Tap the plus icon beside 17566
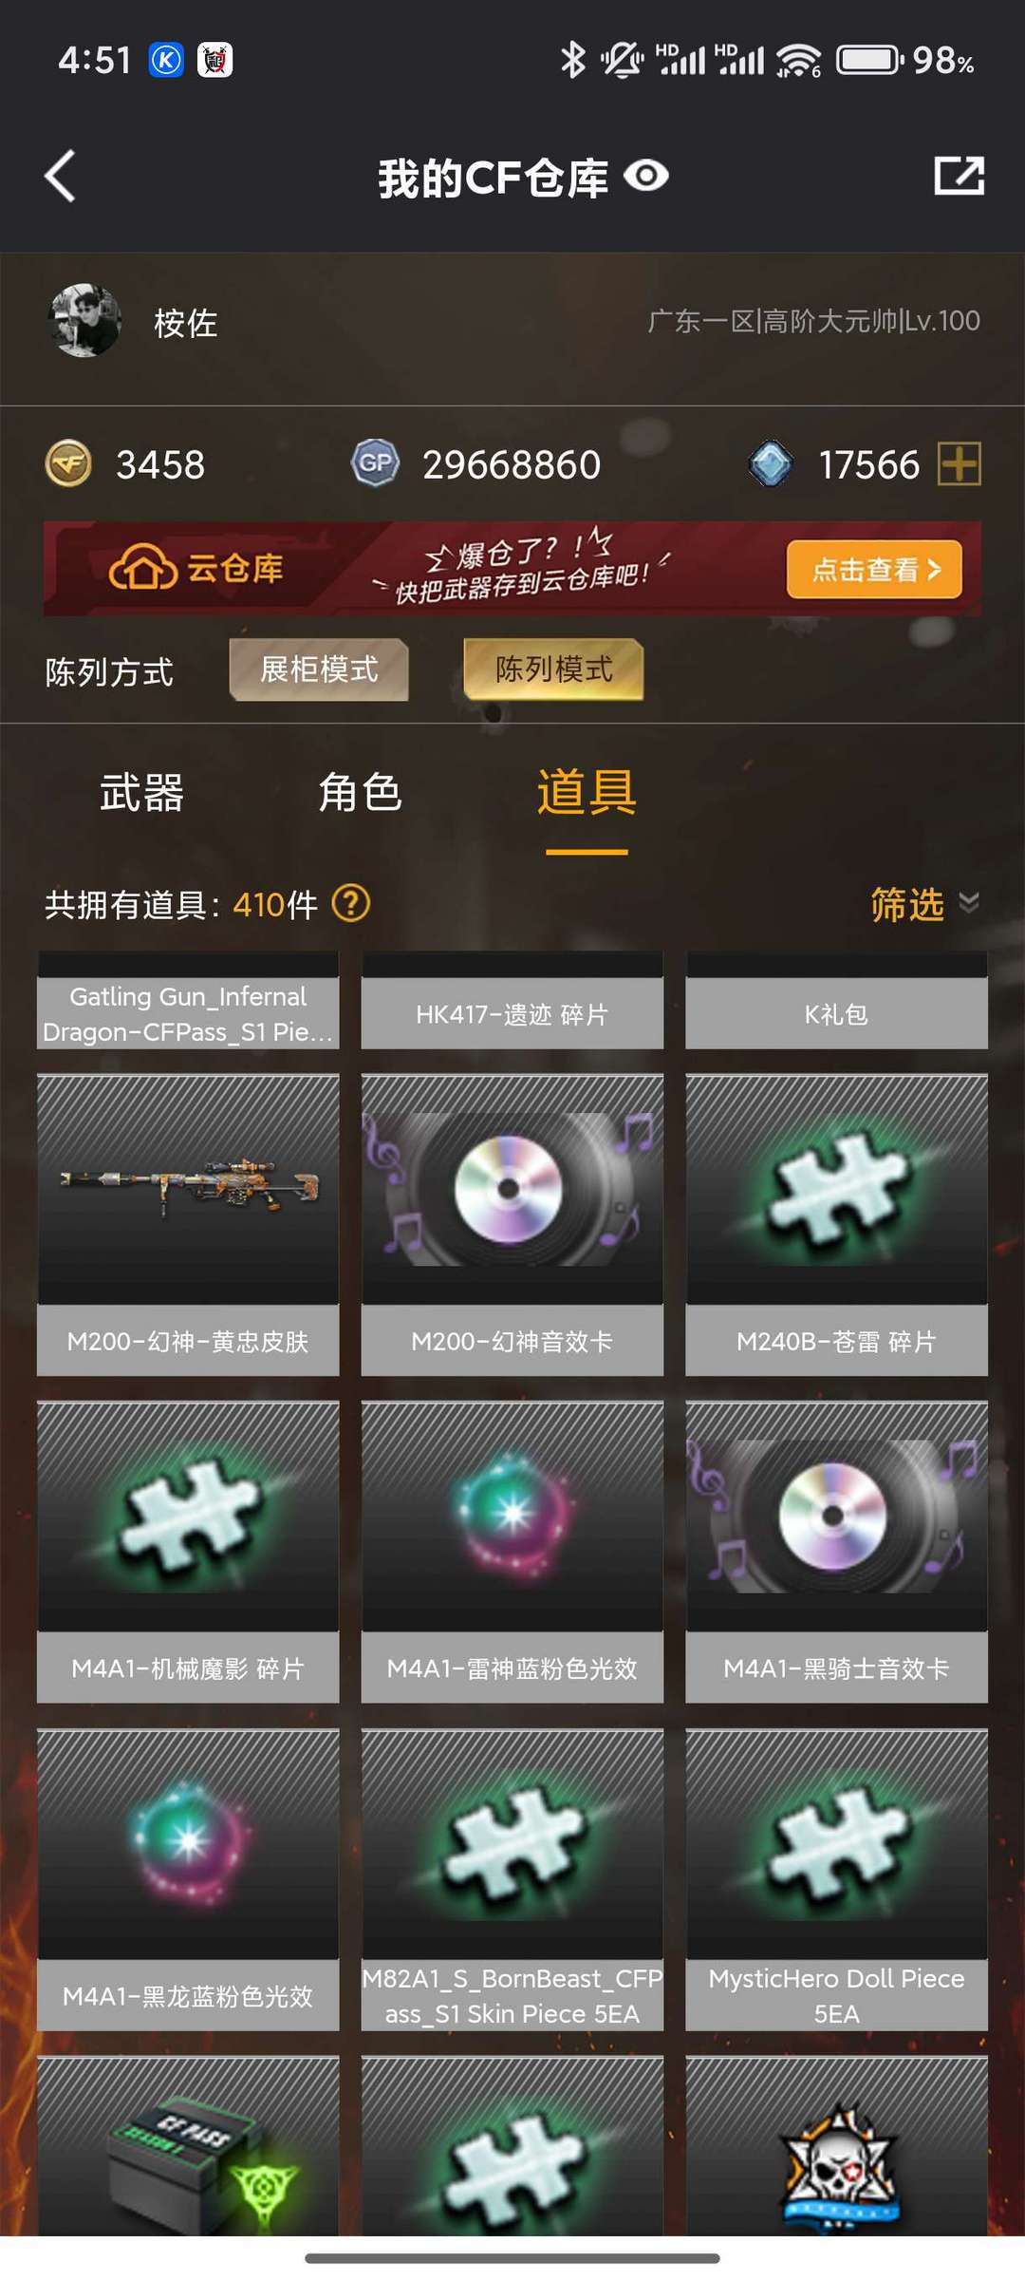The width and height of the screenshot is (1025, 2280). [959, 464]
